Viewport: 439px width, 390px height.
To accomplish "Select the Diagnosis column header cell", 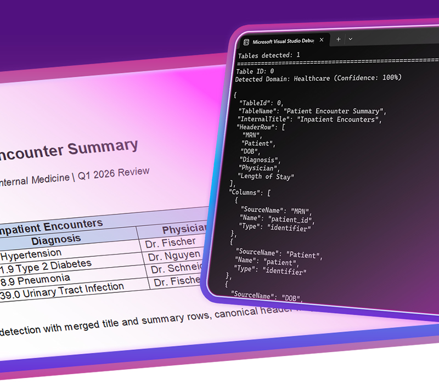I will [56, 240].
